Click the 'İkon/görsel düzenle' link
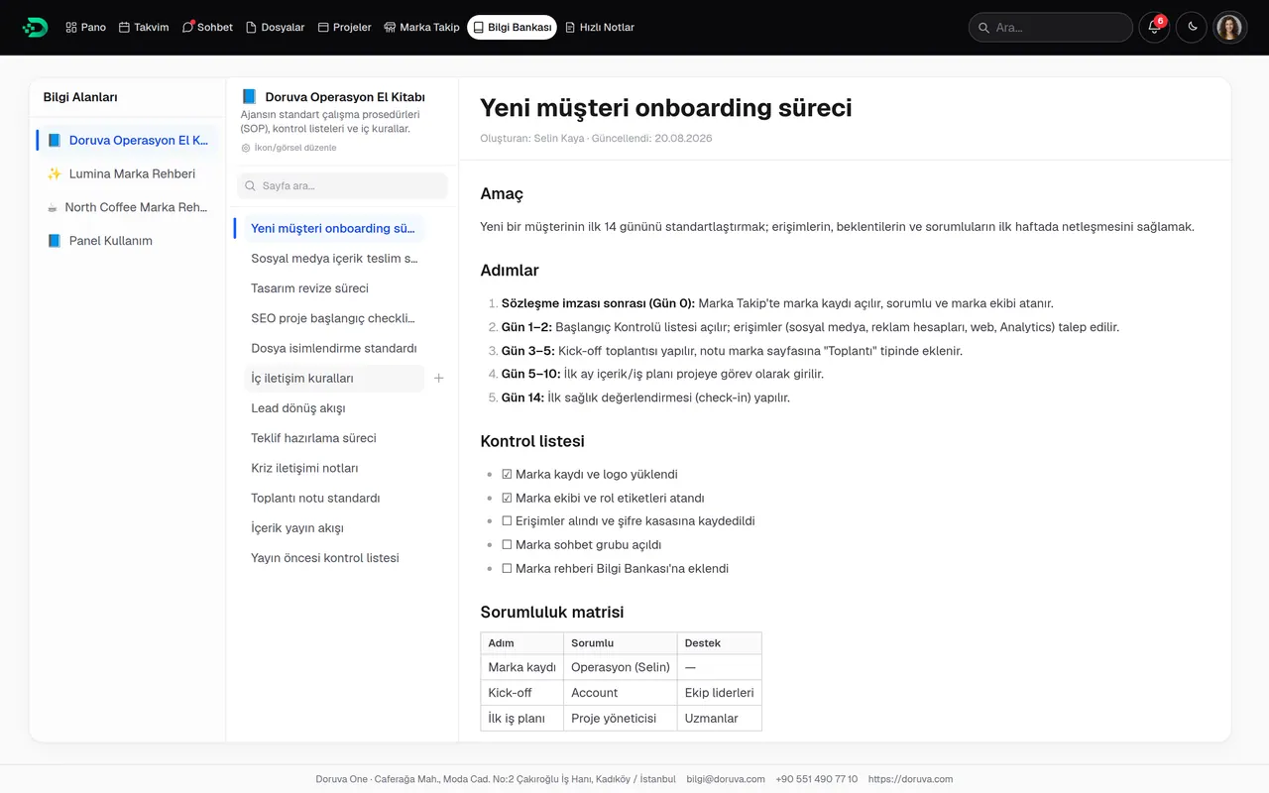1269x793 pixels. click(288, 148)
